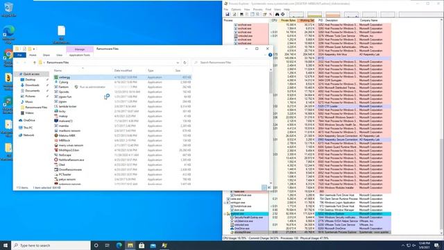Click the Process Explorer taskbar icon
Image resolution: width=444 pixels, height=250 pixels.
click(164, 245)
